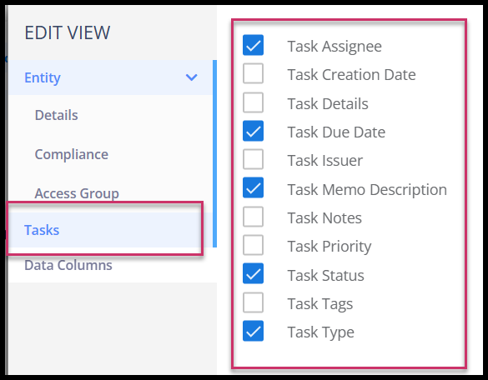Select the Entity menu item
Viewport: 488px width, 380px height.
click(110, 77)
